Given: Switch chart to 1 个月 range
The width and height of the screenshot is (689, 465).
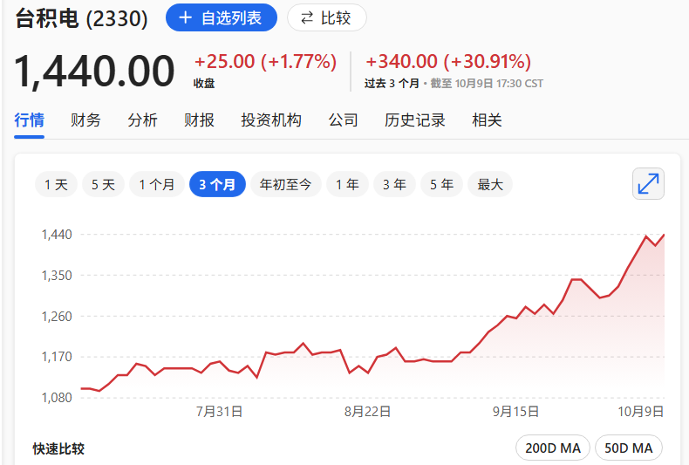Looking at the screenshot, I should 157,184.
